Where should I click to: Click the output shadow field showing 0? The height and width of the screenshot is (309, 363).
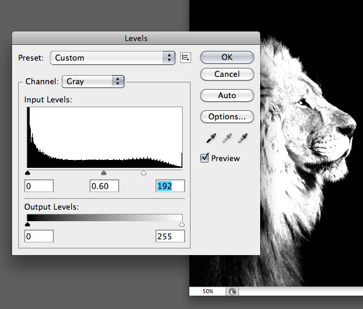[39, 236]
